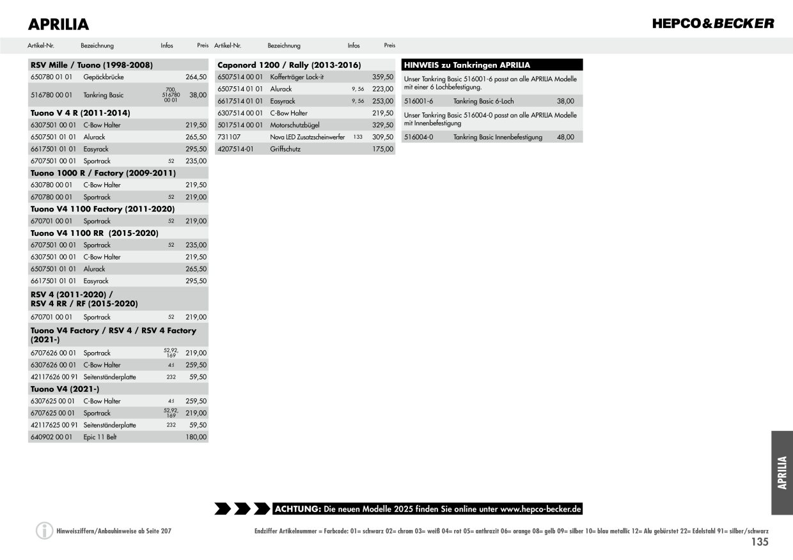Select the heading Tuono 1000 R / Factory (2009-2011)
The width and height of the screenshot is (793, 560).
(103, 173)
